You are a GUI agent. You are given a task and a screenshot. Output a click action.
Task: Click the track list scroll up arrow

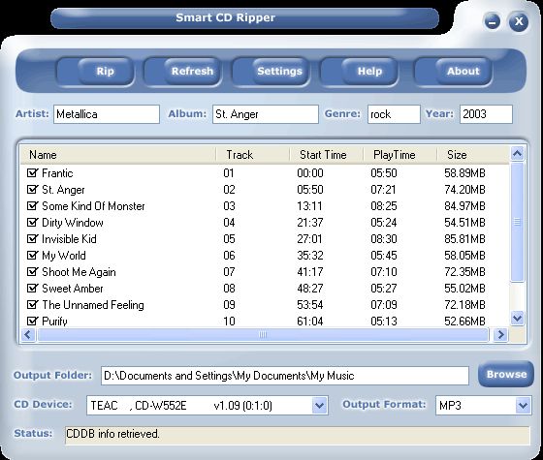(518, 154)
